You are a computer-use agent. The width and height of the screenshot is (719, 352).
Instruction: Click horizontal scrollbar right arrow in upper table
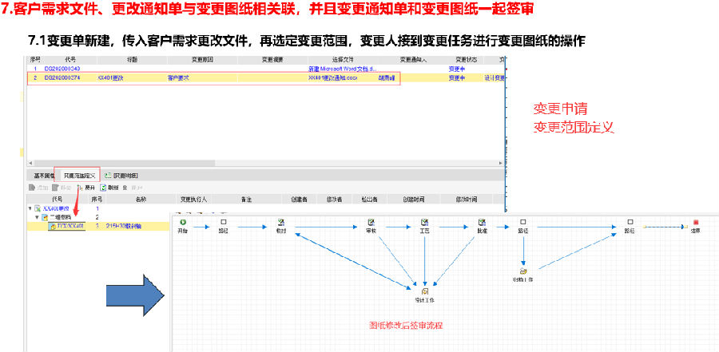tap(500, 163)
